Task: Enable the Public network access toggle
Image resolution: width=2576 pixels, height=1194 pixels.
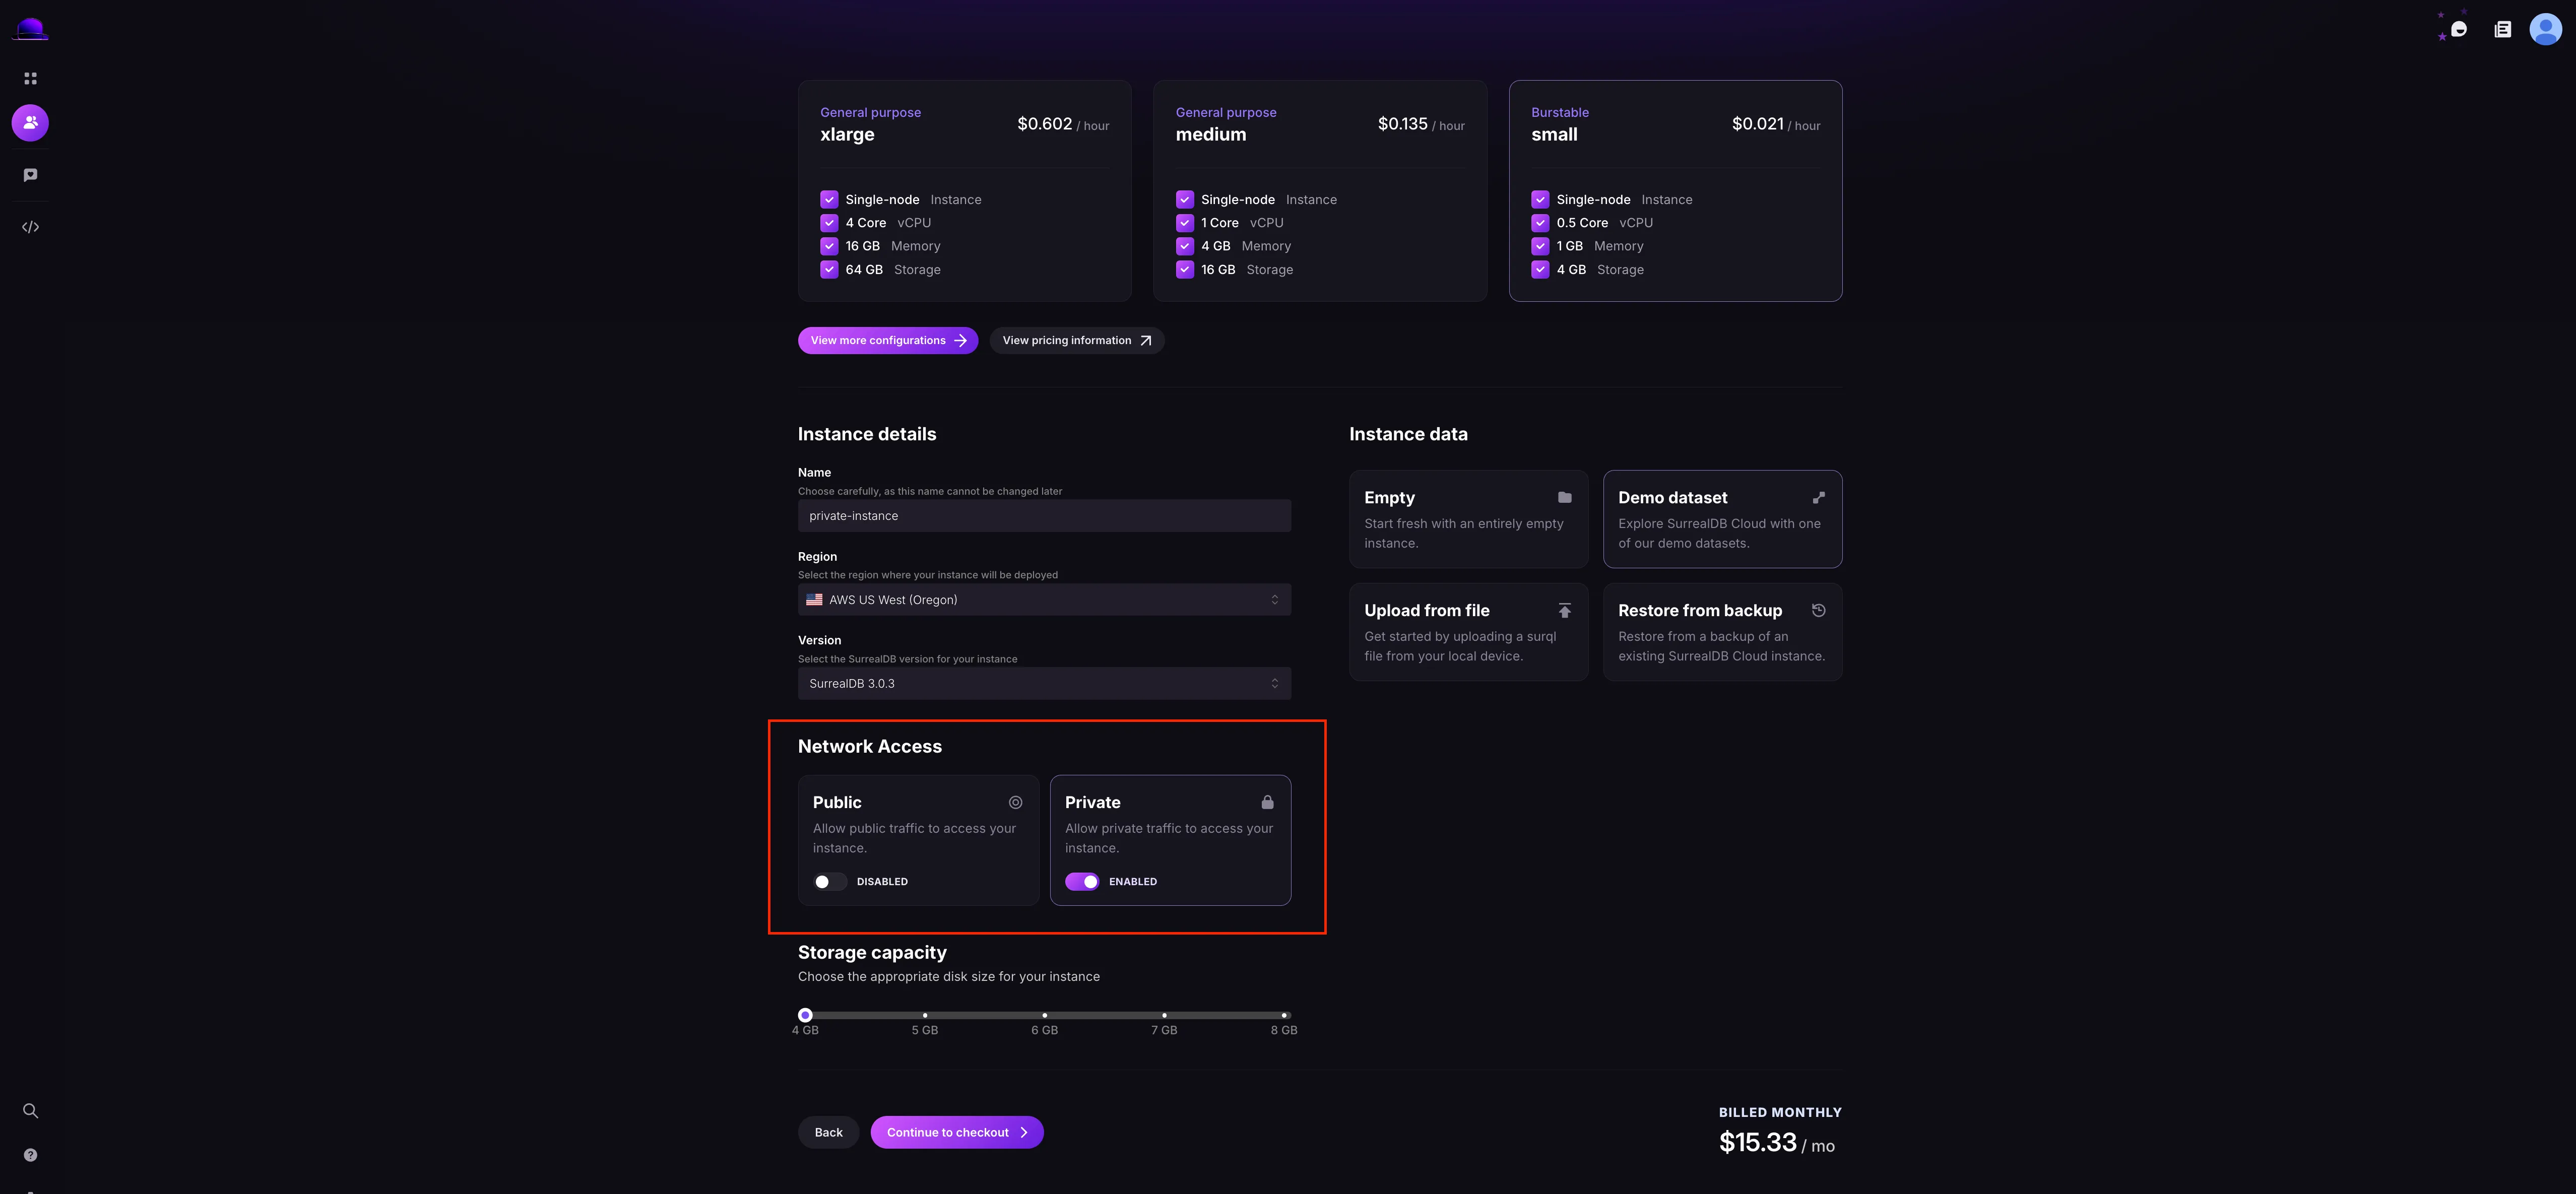Action: [x=829, y=881]
